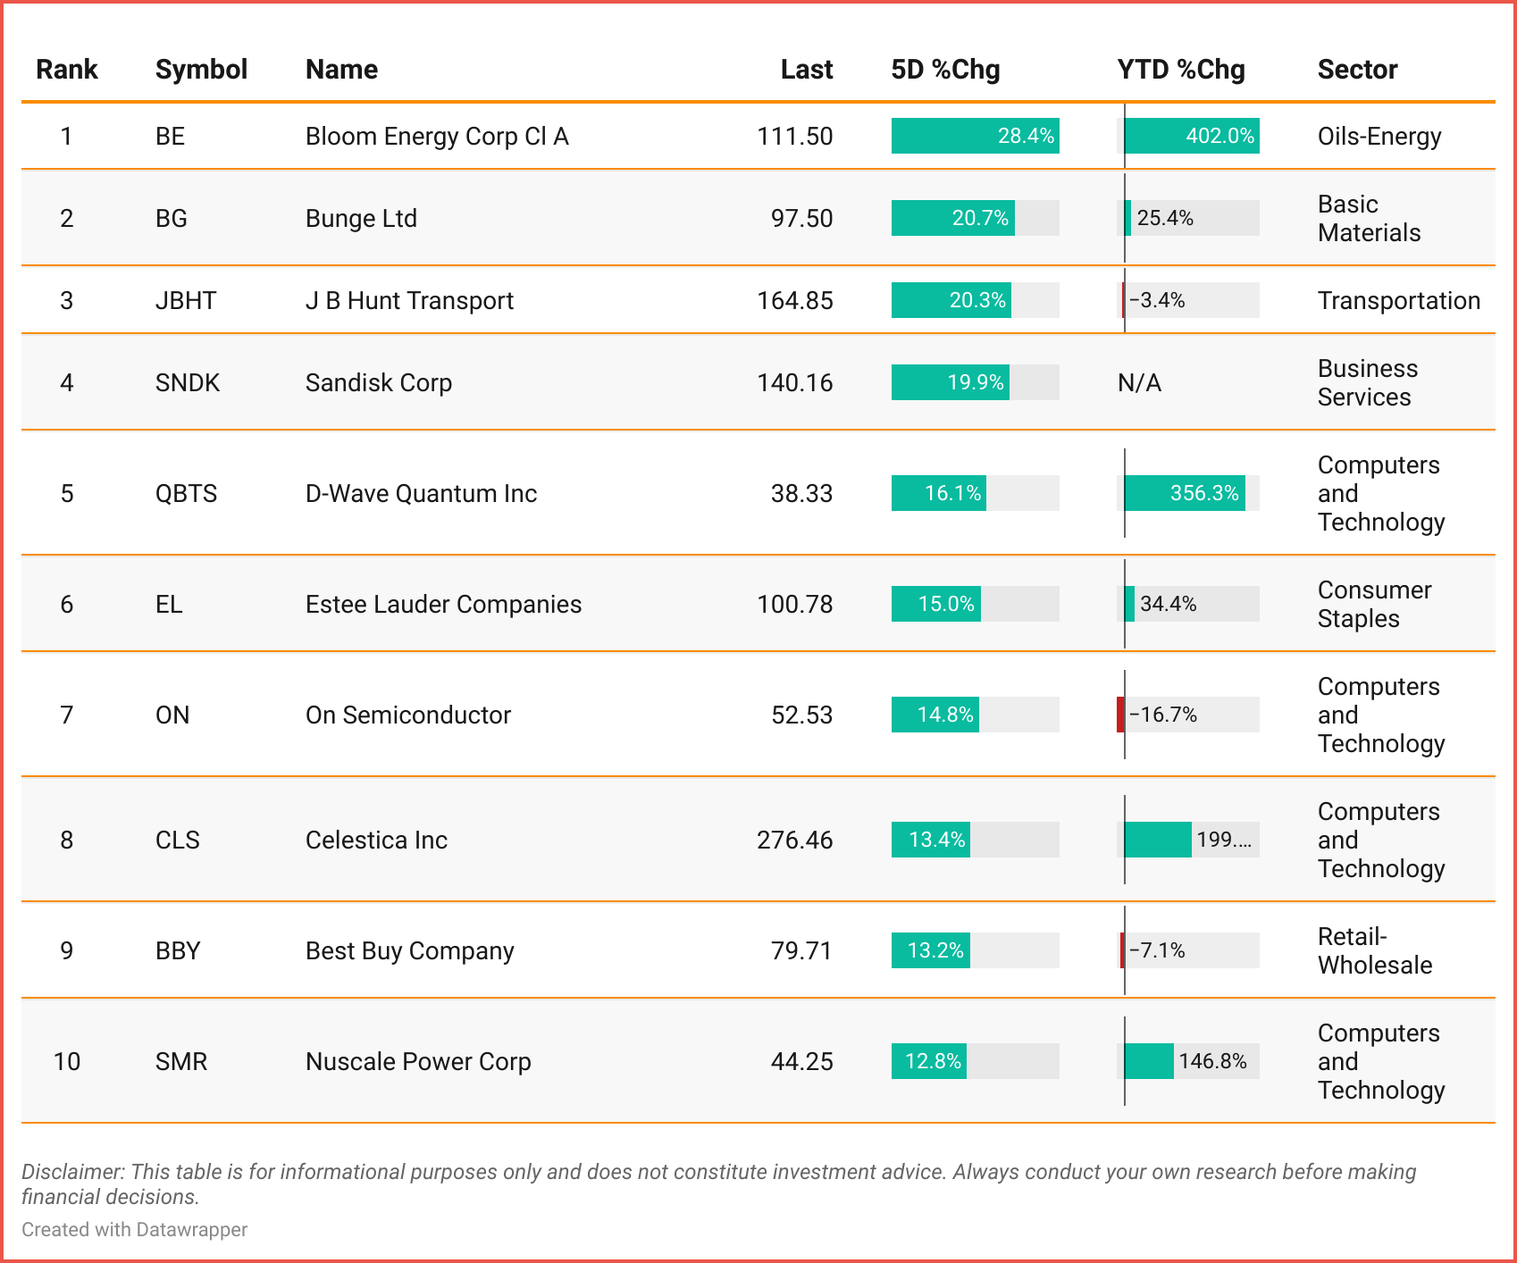Click On Semiconductor's red -16.7% bar
The height and width of the screenshot is (1263, 1517).
point(1120,715)
